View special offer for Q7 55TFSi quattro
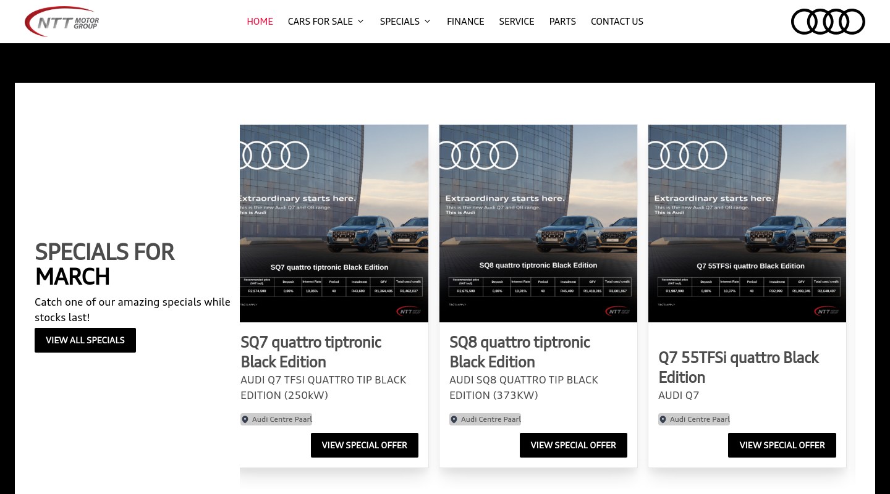The image size is (890, 494). coord(782,445)
